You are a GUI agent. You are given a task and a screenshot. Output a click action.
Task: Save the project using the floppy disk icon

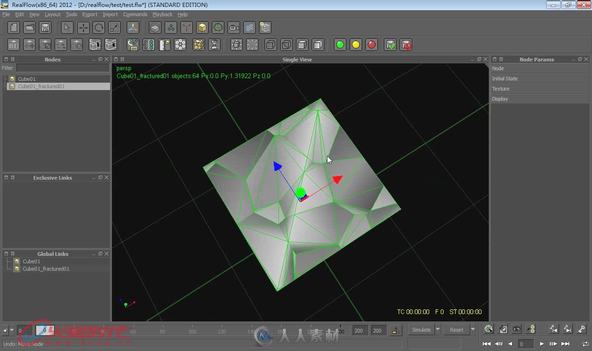pyautogui.click(x=45, y=27)
